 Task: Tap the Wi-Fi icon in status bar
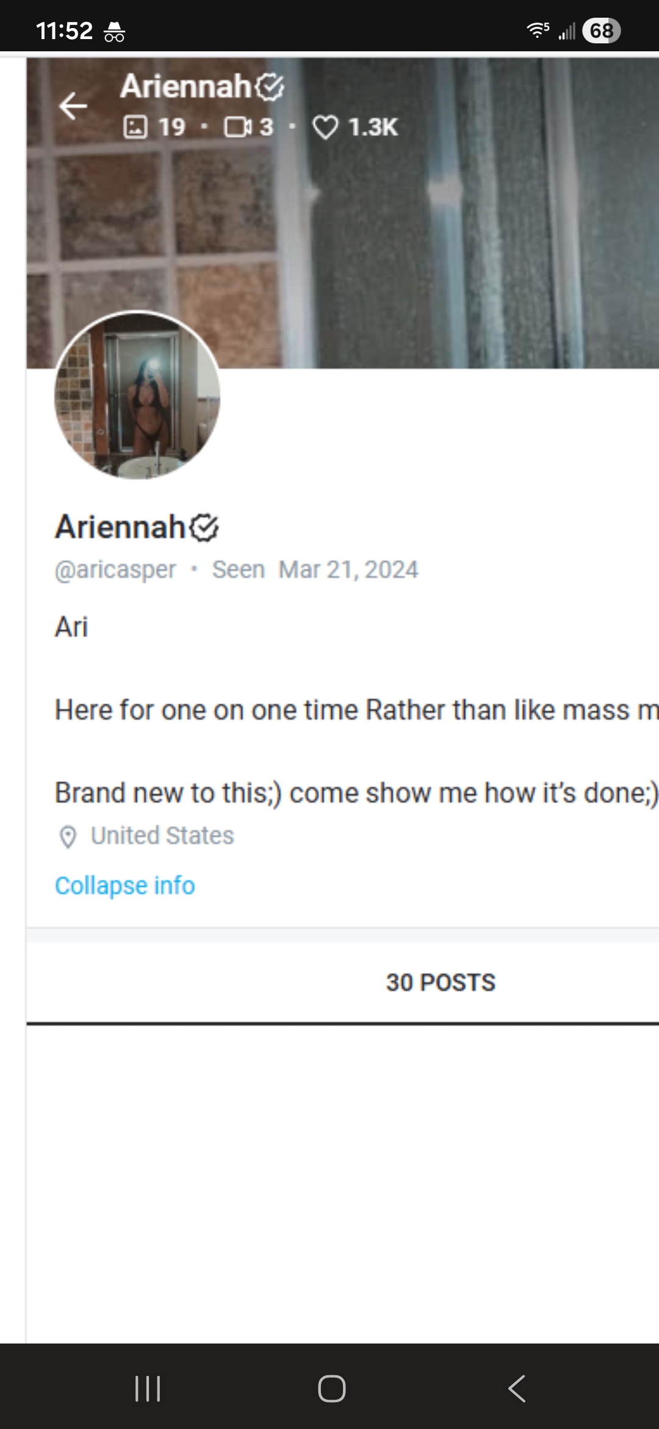point(537,30)
